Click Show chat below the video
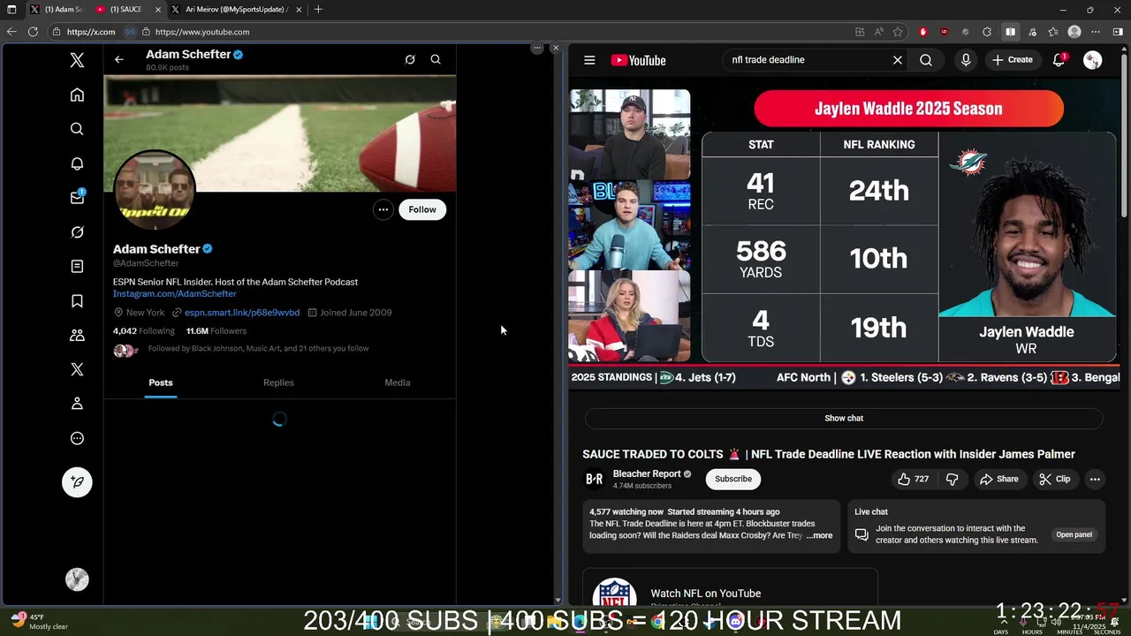 pos(844,418)
